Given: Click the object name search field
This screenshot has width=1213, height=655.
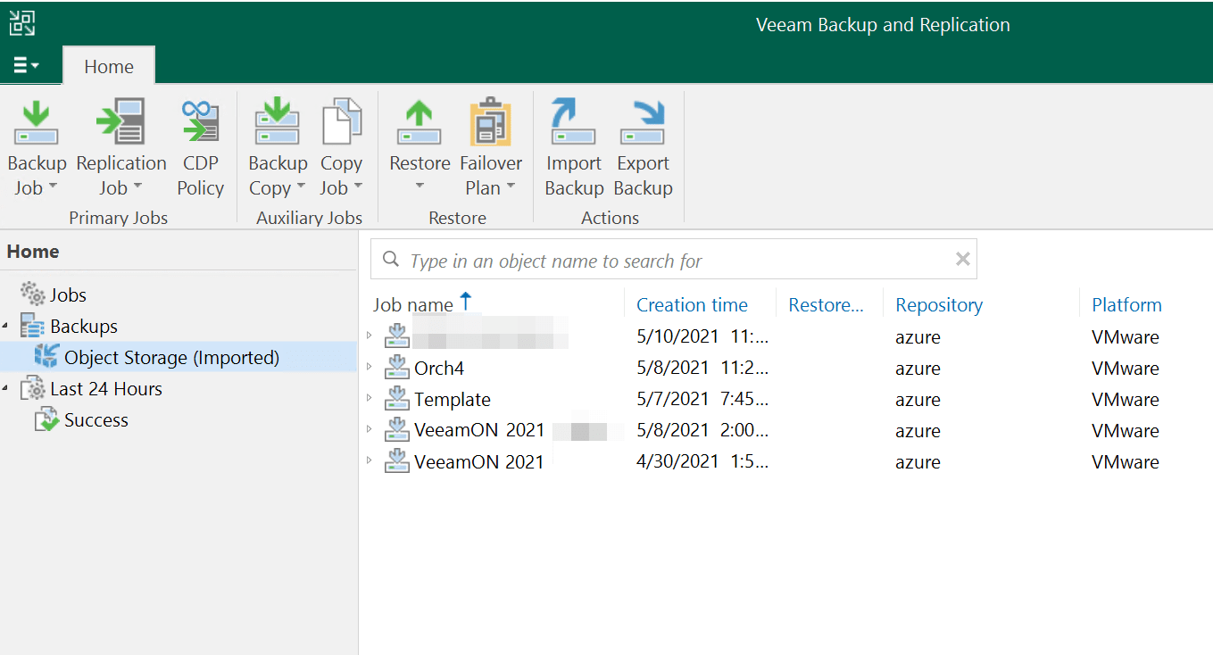Looking at the screenshot, I should [x=674, y=260].
